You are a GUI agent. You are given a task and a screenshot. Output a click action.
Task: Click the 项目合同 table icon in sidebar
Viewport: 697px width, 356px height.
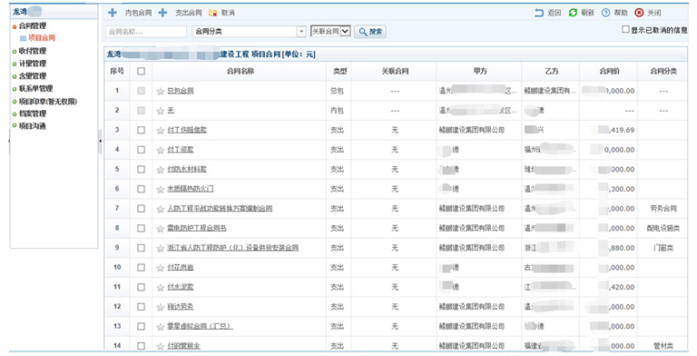pyautogui.click(x=23, y=38)
